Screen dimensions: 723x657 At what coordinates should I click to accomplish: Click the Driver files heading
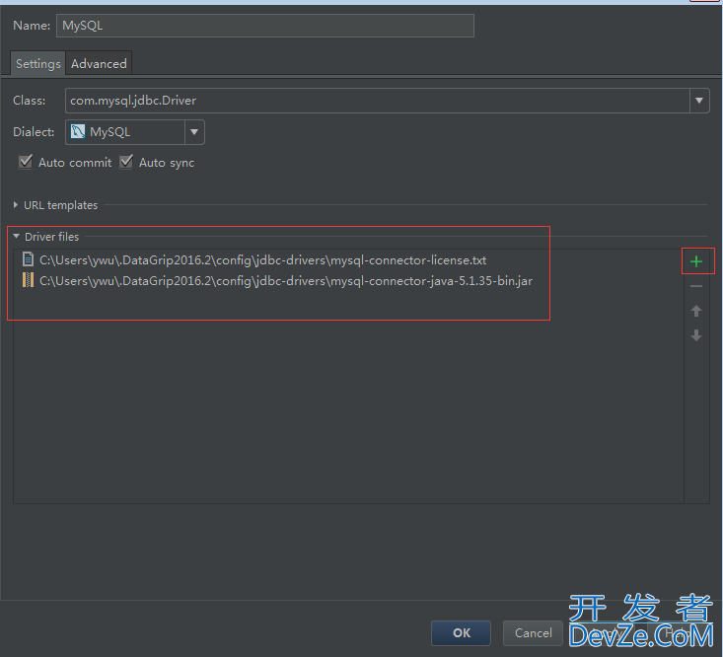pos(51,237)
